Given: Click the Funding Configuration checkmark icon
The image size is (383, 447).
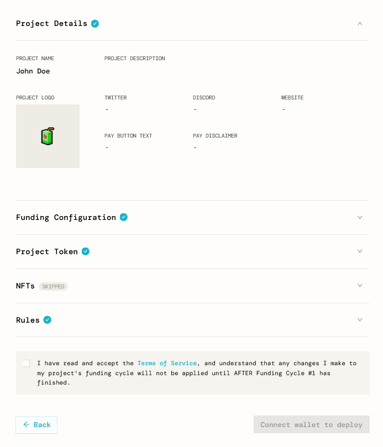Looking at the screenshot, I should (x=124, y=217).
